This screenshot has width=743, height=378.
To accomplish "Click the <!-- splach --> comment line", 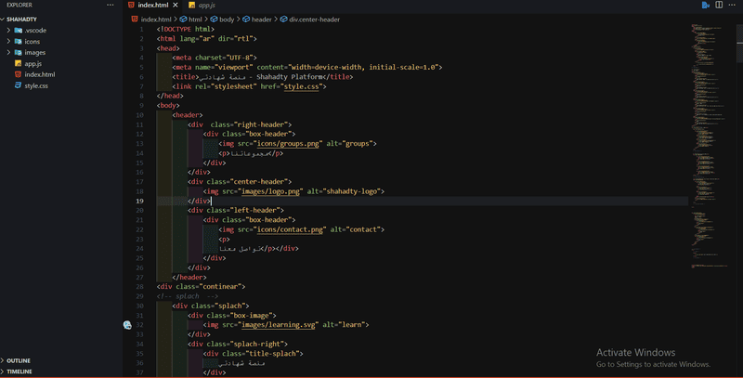I will (188, 296).
